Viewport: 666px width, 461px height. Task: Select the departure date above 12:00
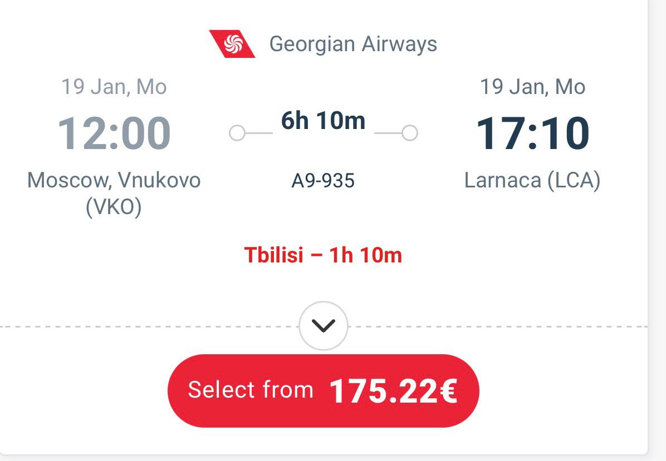[x=114, y=87]
